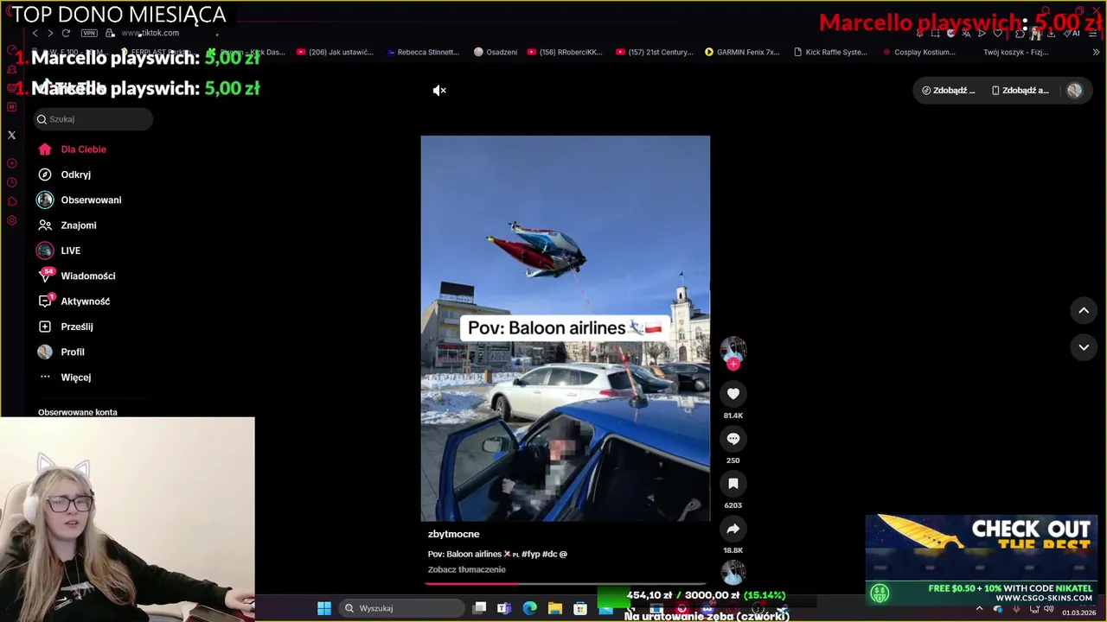Viewport: 1107px width, 622px height.
Task: Click the Szukaj search field
Action: [x=93, y=119]
